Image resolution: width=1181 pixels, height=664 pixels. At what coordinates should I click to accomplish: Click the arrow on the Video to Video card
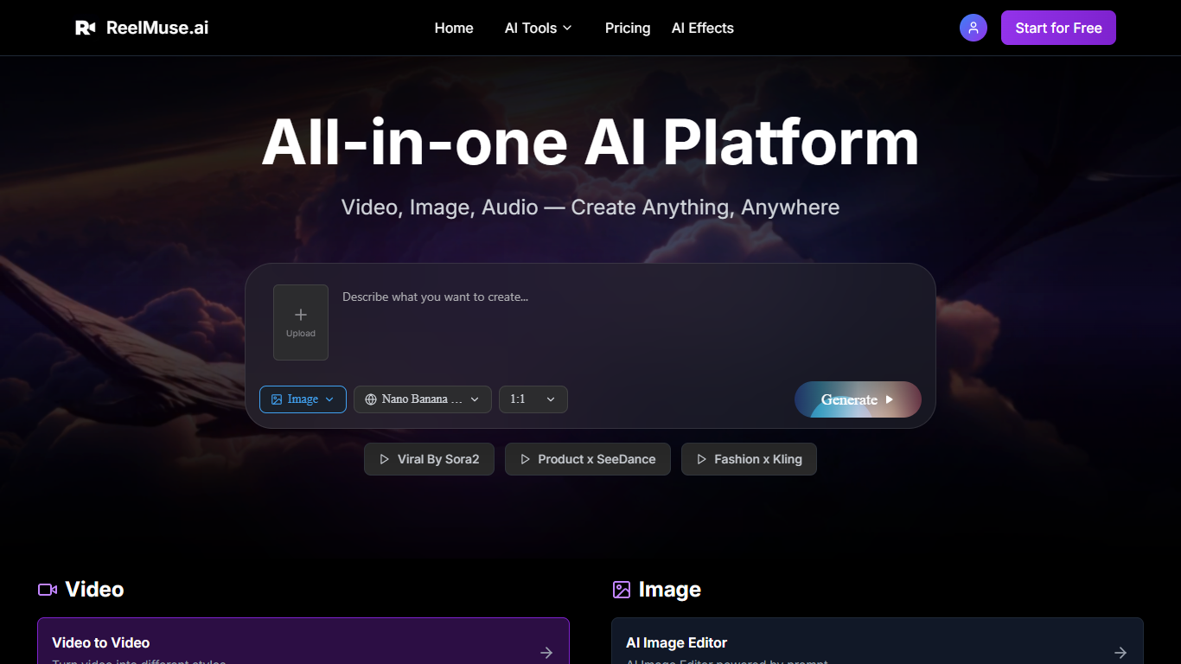546,653
